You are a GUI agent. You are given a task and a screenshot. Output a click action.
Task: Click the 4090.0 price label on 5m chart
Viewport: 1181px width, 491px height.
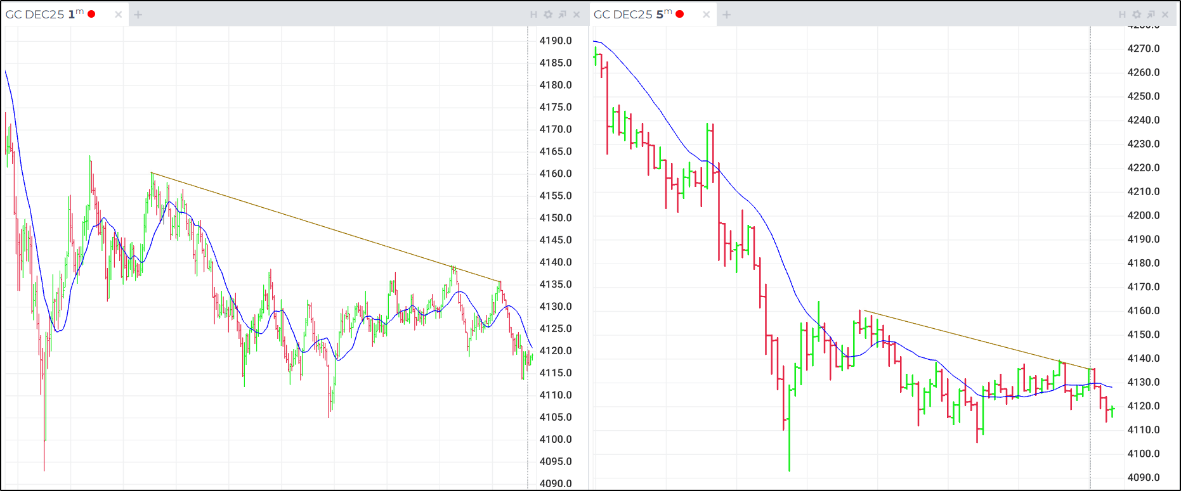(1144, 478)
